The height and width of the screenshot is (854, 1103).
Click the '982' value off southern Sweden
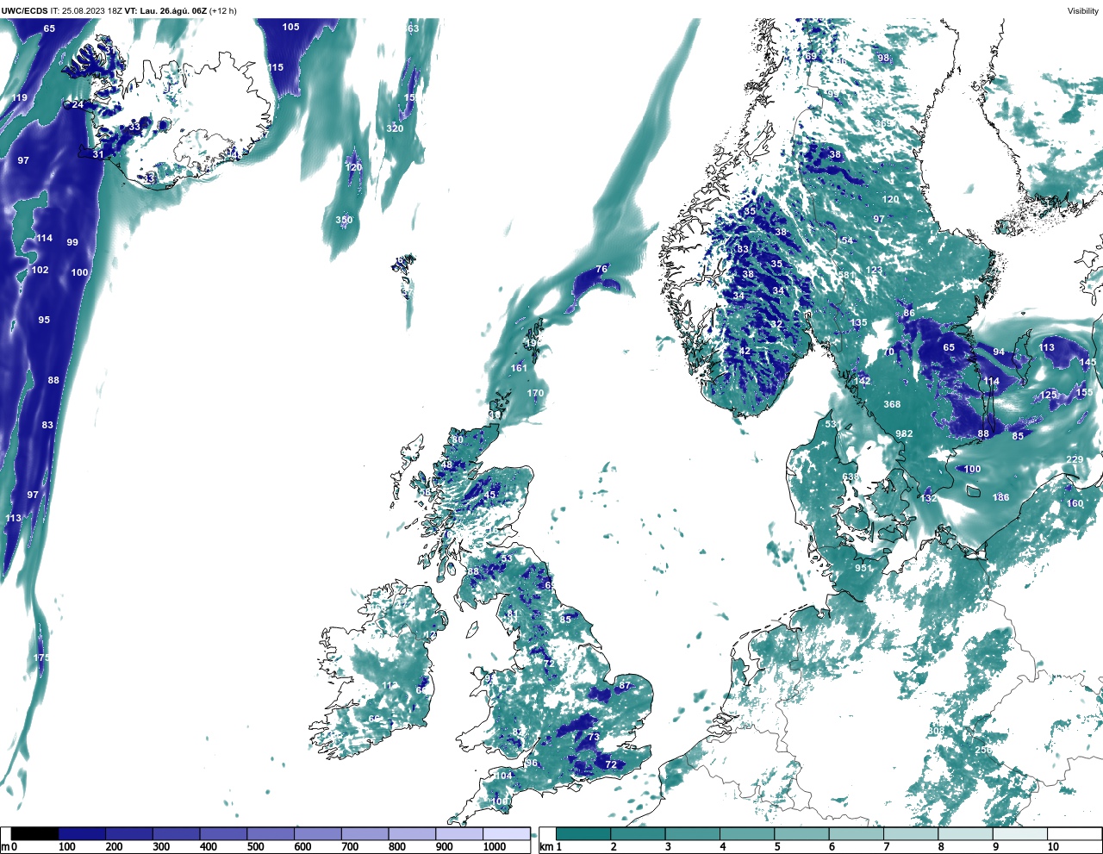click(x=904, y=433)
